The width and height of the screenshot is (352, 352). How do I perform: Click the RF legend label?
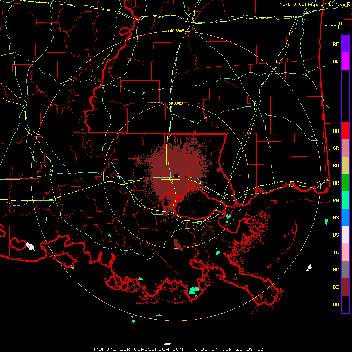(336, 44)
